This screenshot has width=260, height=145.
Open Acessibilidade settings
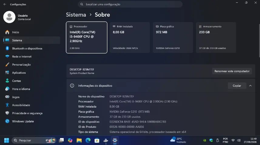[x=32, y=105]
